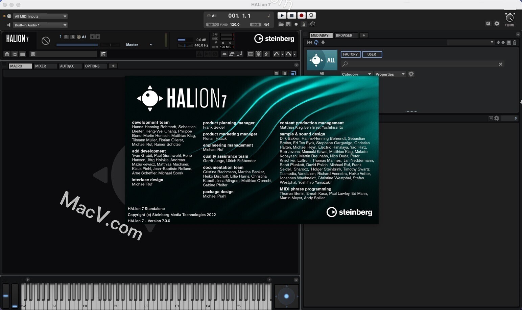Open left panel menu triangle
Image resolution: width=522 pixels, height=310 pixels.
[296, 65]
